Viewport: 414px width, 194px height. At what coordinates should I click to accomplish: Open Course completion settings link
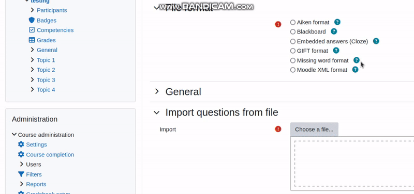point(50,154)
